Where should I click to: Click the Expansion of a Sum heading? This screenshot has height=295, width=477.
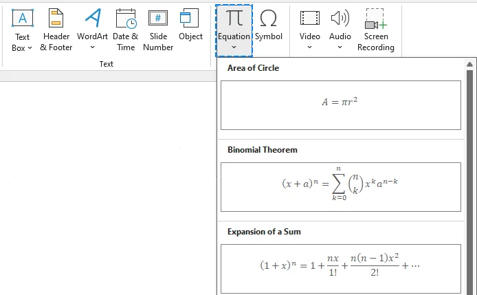pyautogui.click(x=264, y=232)
